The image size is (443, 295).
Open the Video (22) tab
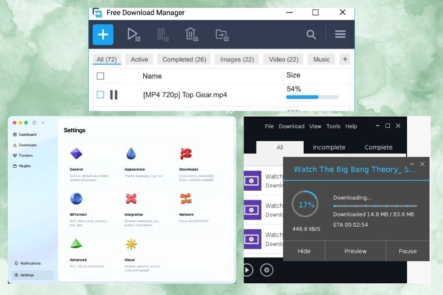(x=284, y=59)
